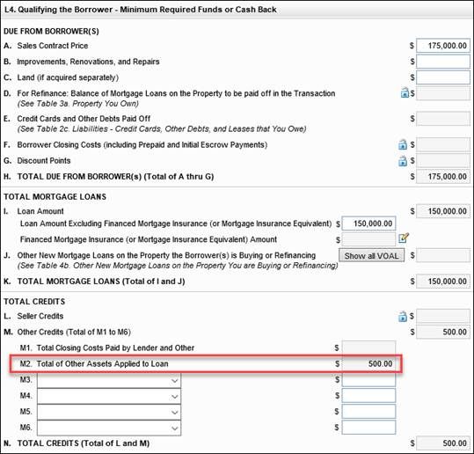Toggle the Discount Points lock icon

tap(403, 161)
